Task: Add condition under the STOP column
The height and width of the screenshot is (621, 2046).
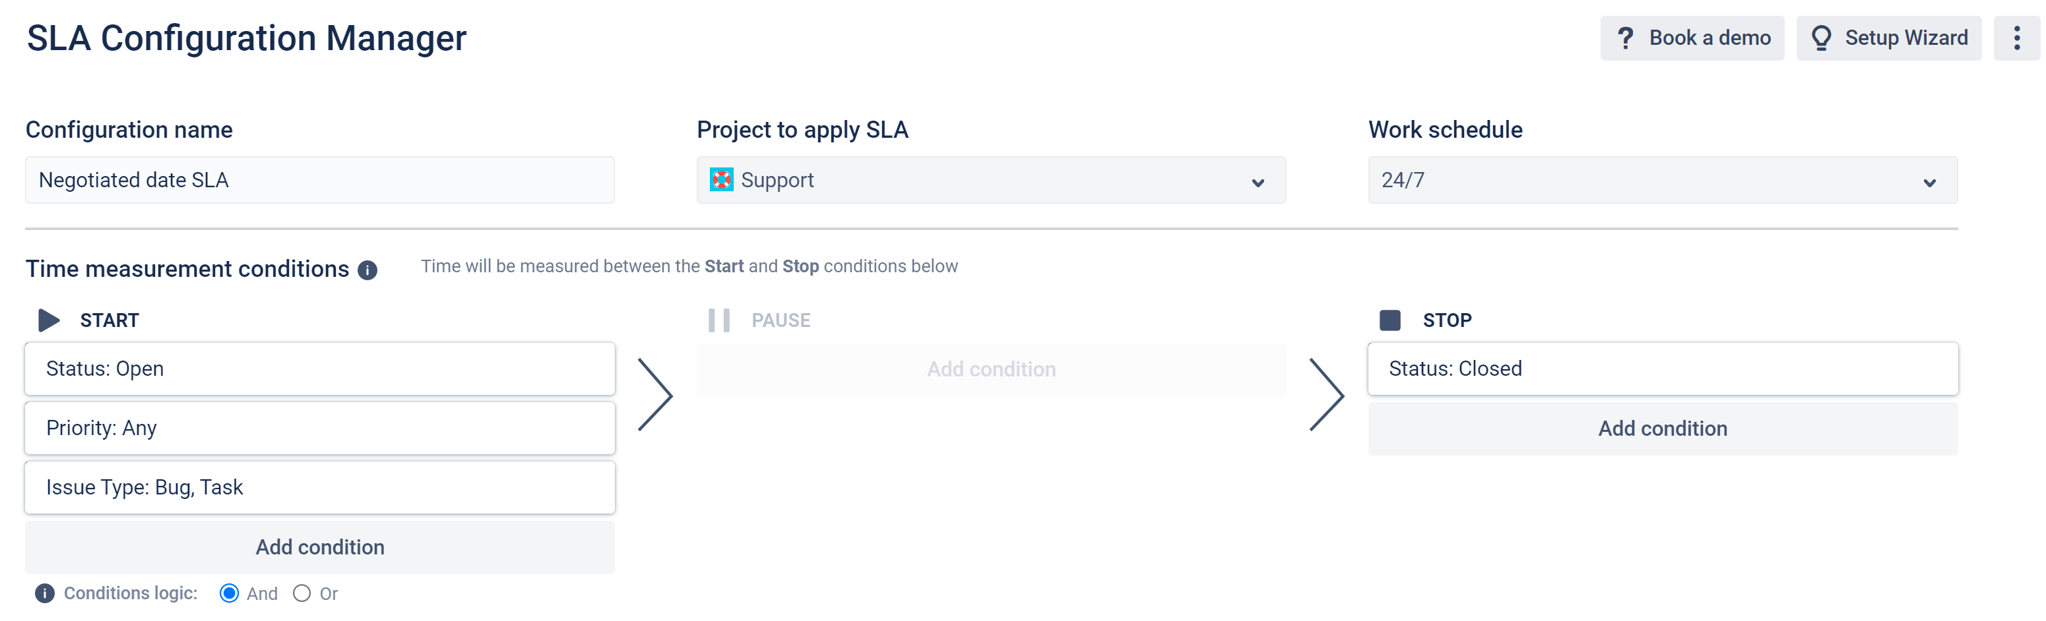Action: click(x=1661, y=429)
